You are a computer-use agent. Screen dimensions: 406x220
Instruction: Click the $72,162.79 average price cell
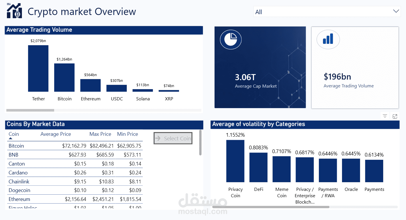pos(74,146)
